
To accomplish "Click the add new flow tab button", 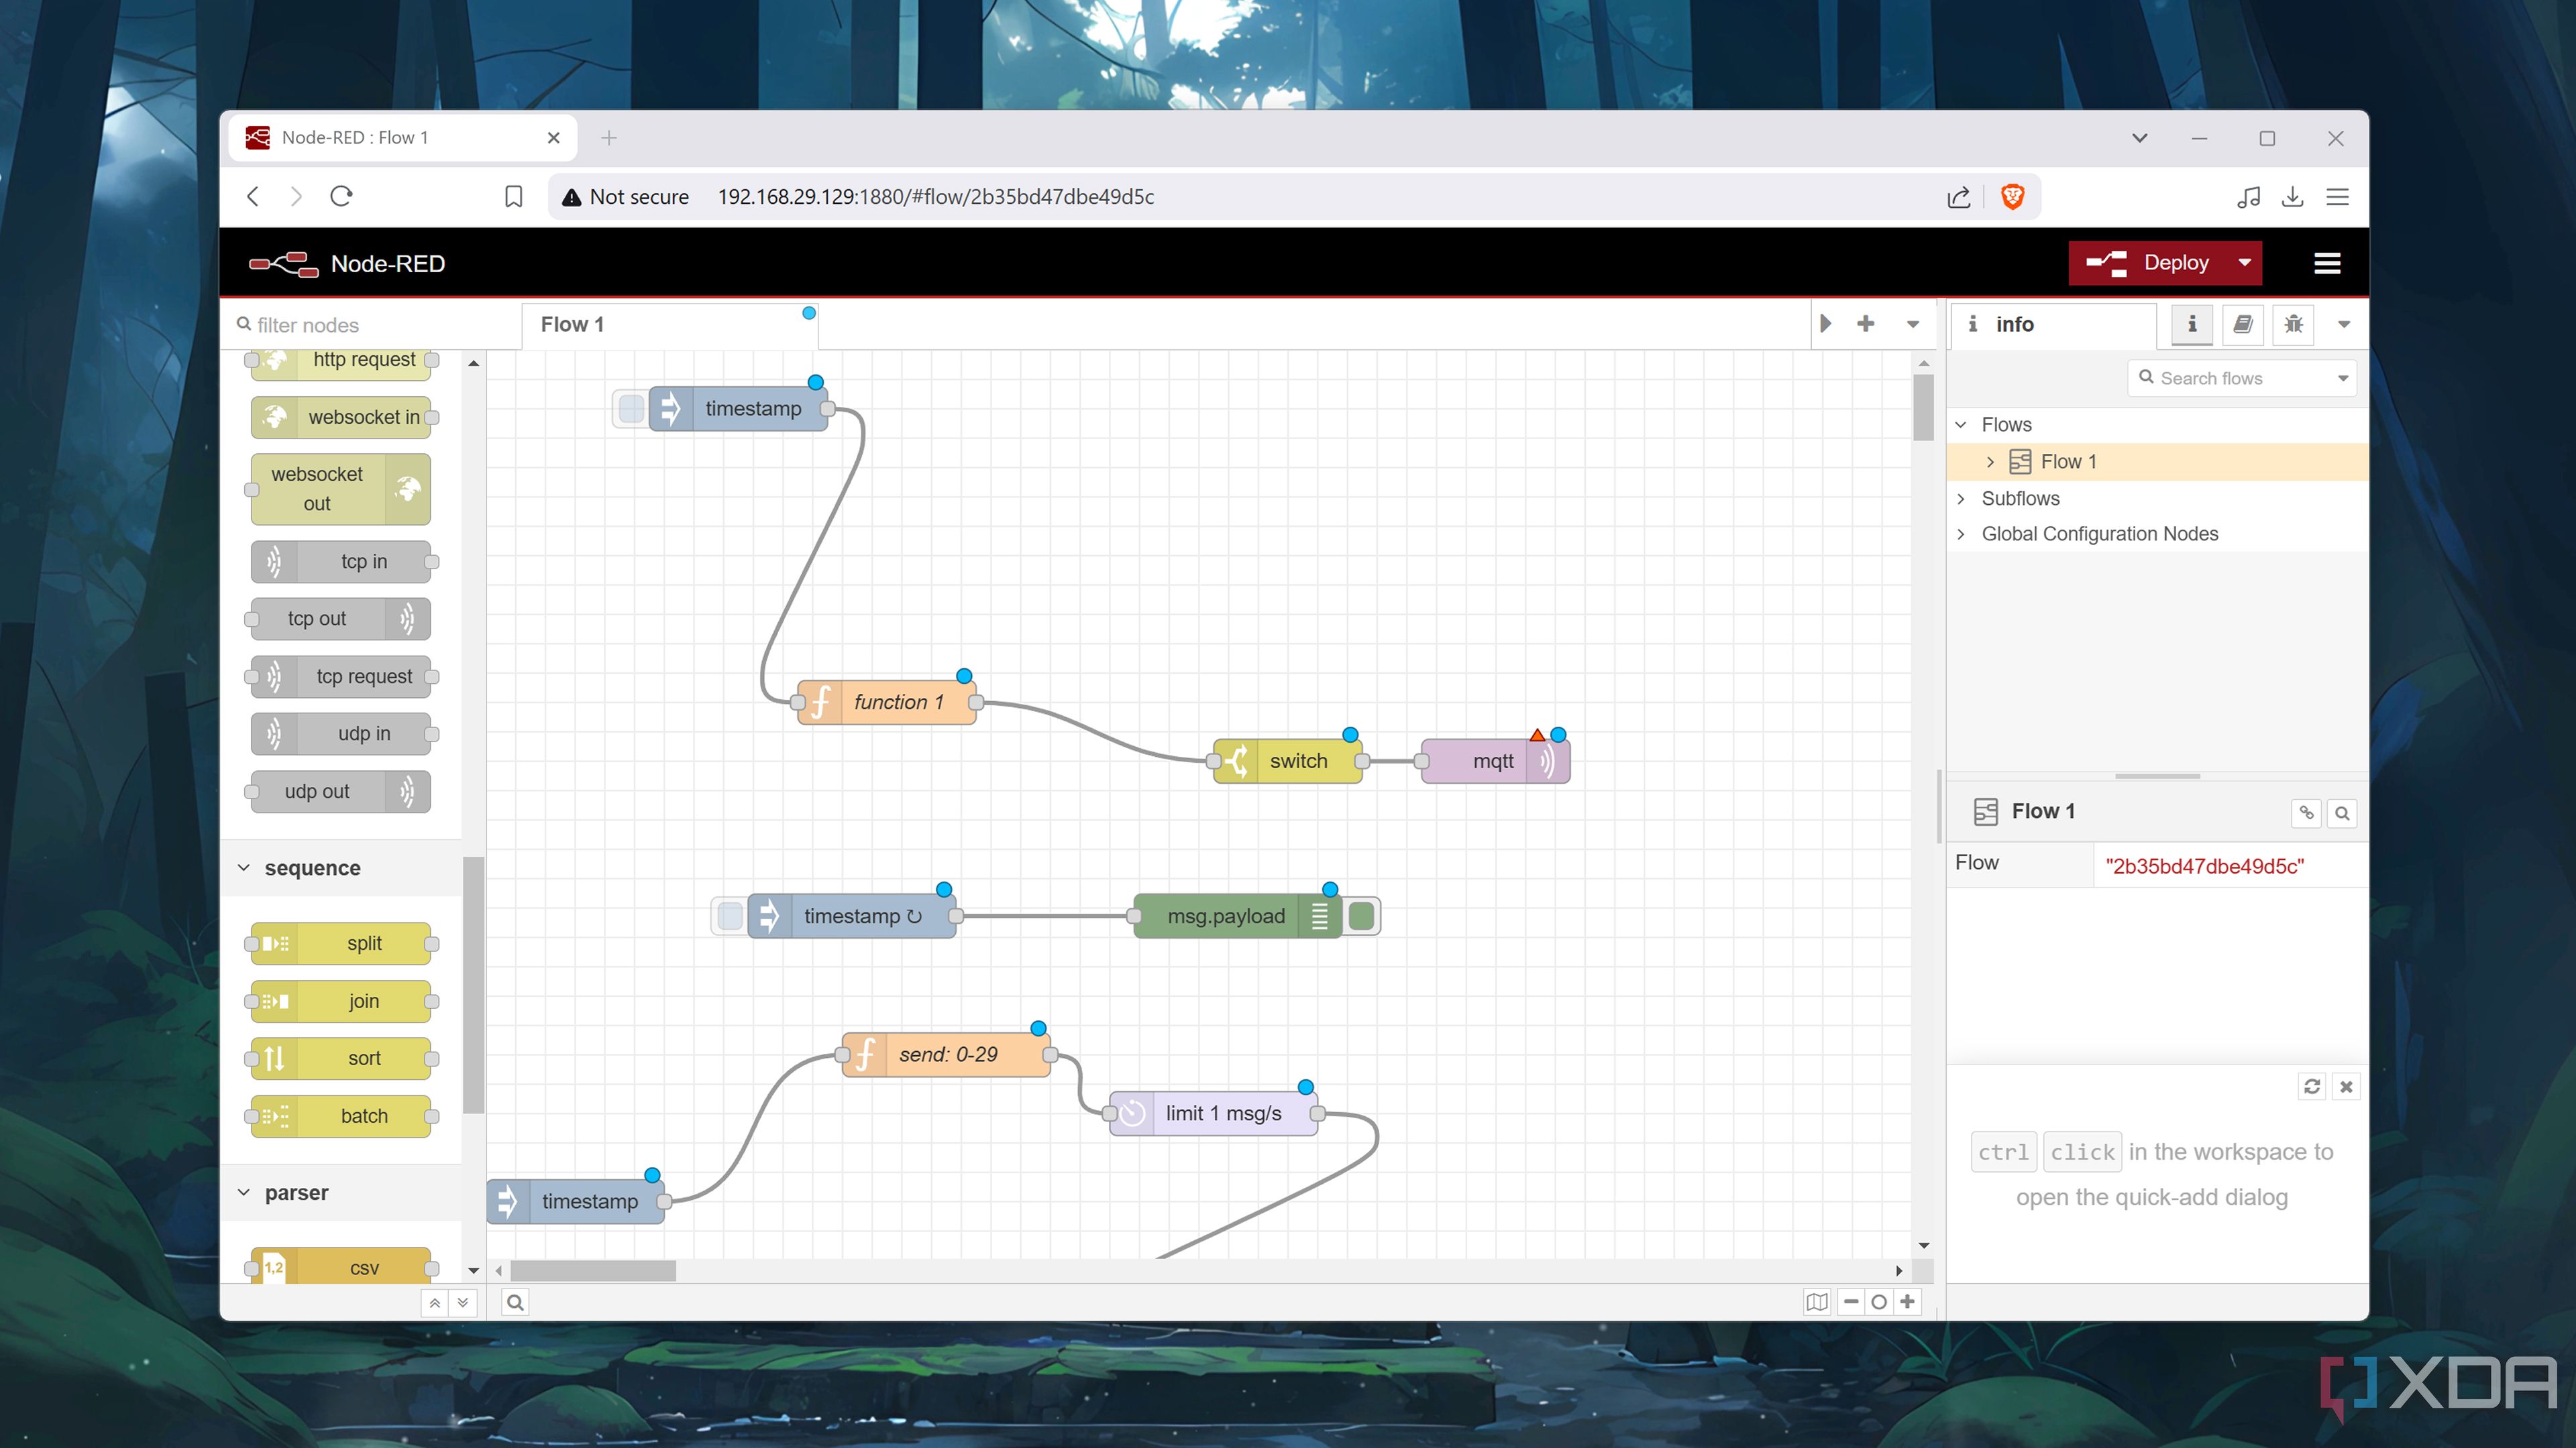I will pos(1866,324).
